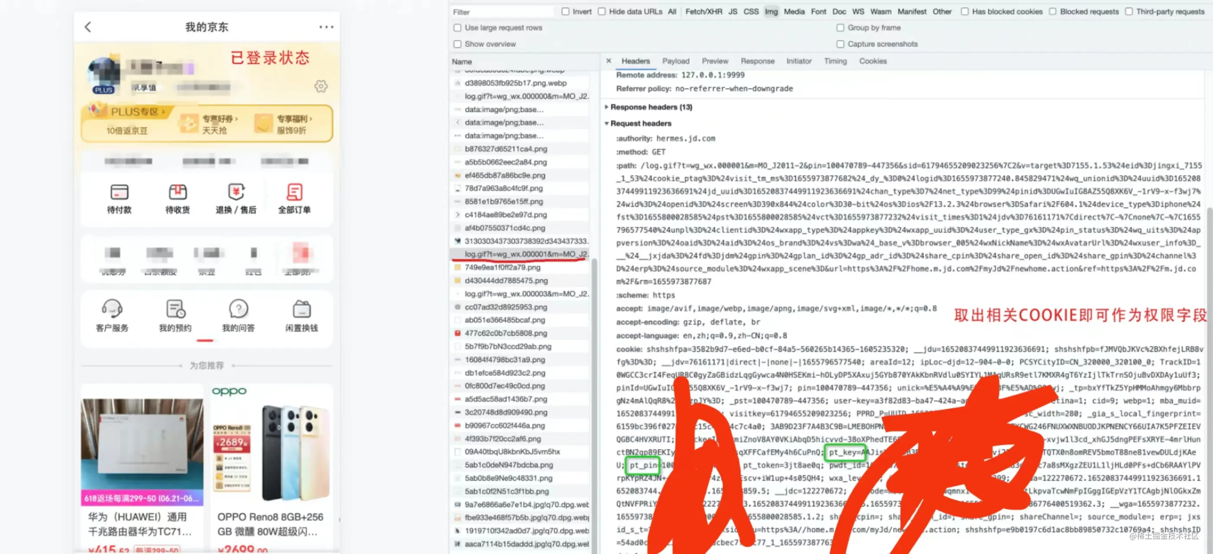The image size is (1213, 554).
Task: Select request ef465db87a86bc9e.png
Action: (520, 175)
